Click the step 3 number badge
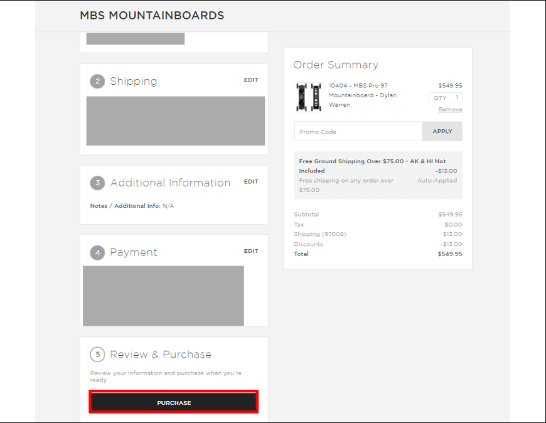 [x=97, y=183]
